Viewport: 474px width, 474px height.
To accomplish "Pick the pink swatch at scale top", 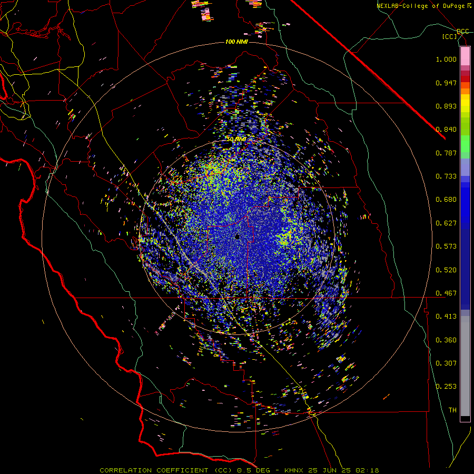I will click(x=465, y=56).
